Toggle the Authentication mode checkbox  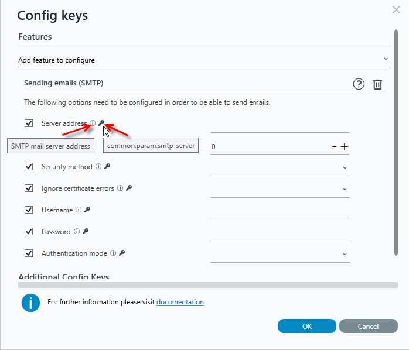[x=29, y=253]
